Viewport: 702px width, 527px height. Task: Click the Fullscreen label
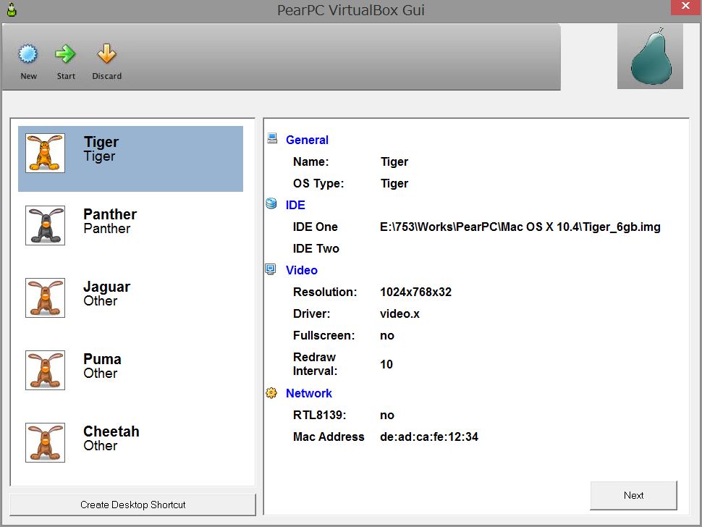pyautogui.click(x=324, y=335)
